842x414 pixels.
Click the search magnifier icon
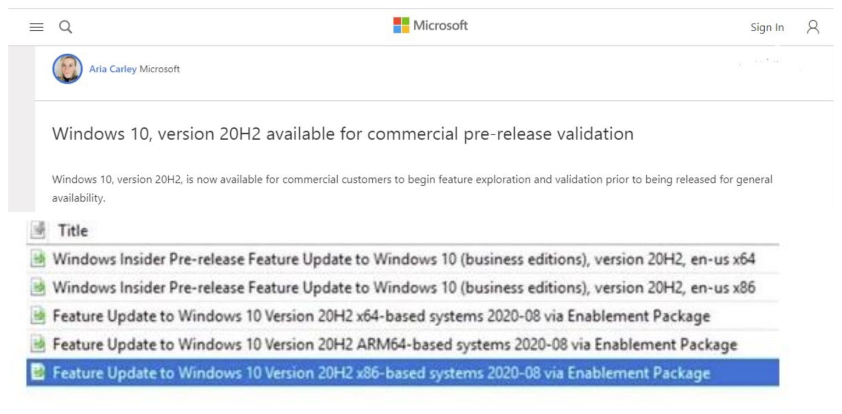click(65, 26)
